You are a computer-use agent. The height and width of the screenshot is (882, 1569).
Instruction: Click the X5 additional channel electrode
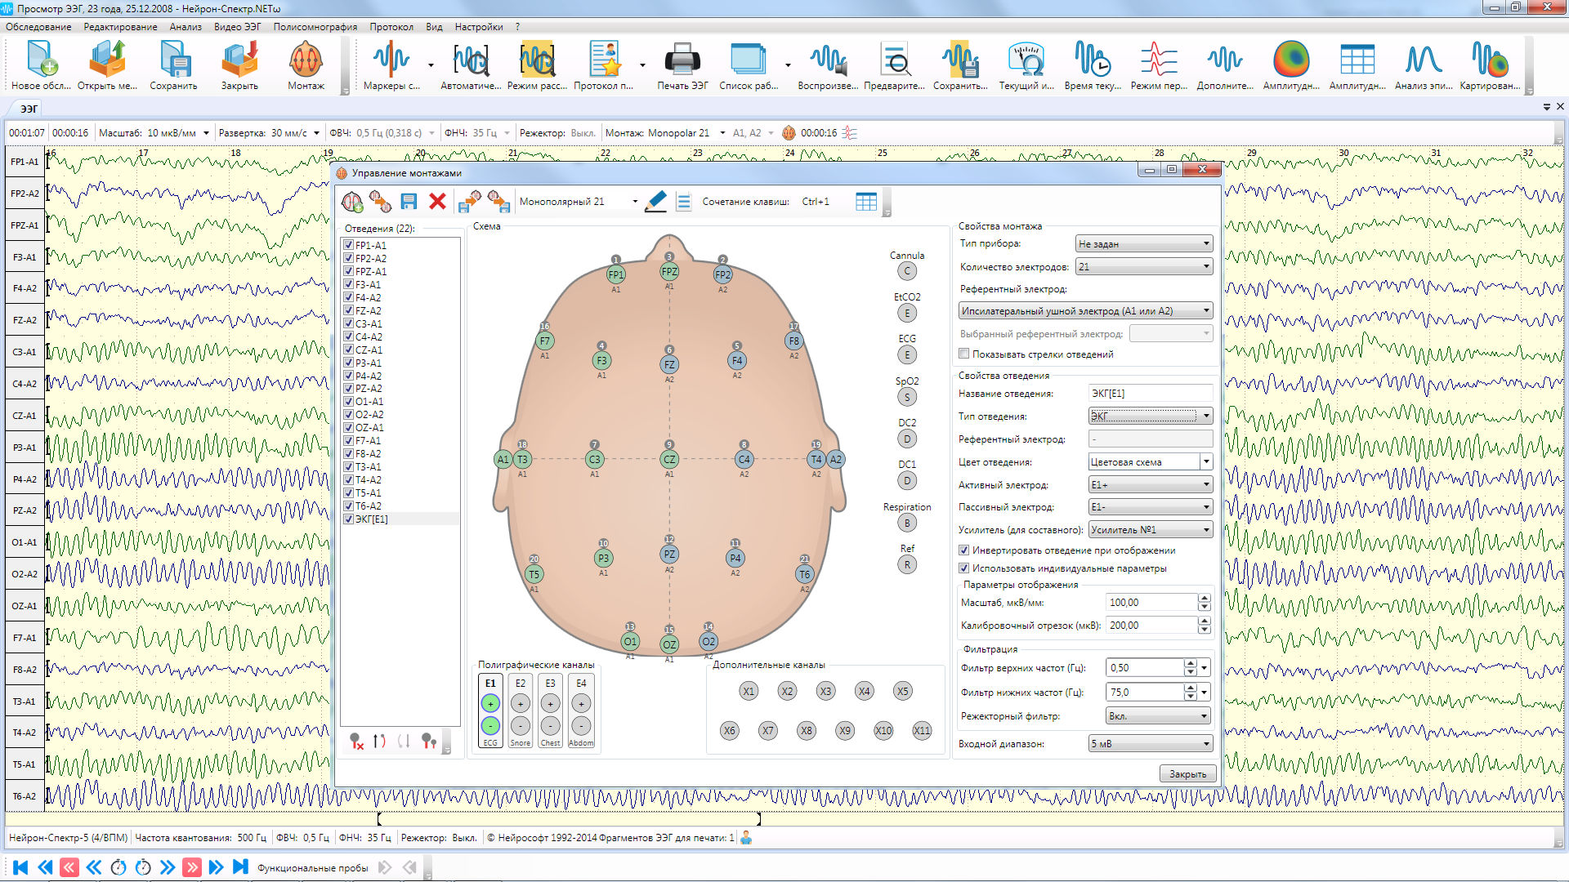(x=902, y=692)
